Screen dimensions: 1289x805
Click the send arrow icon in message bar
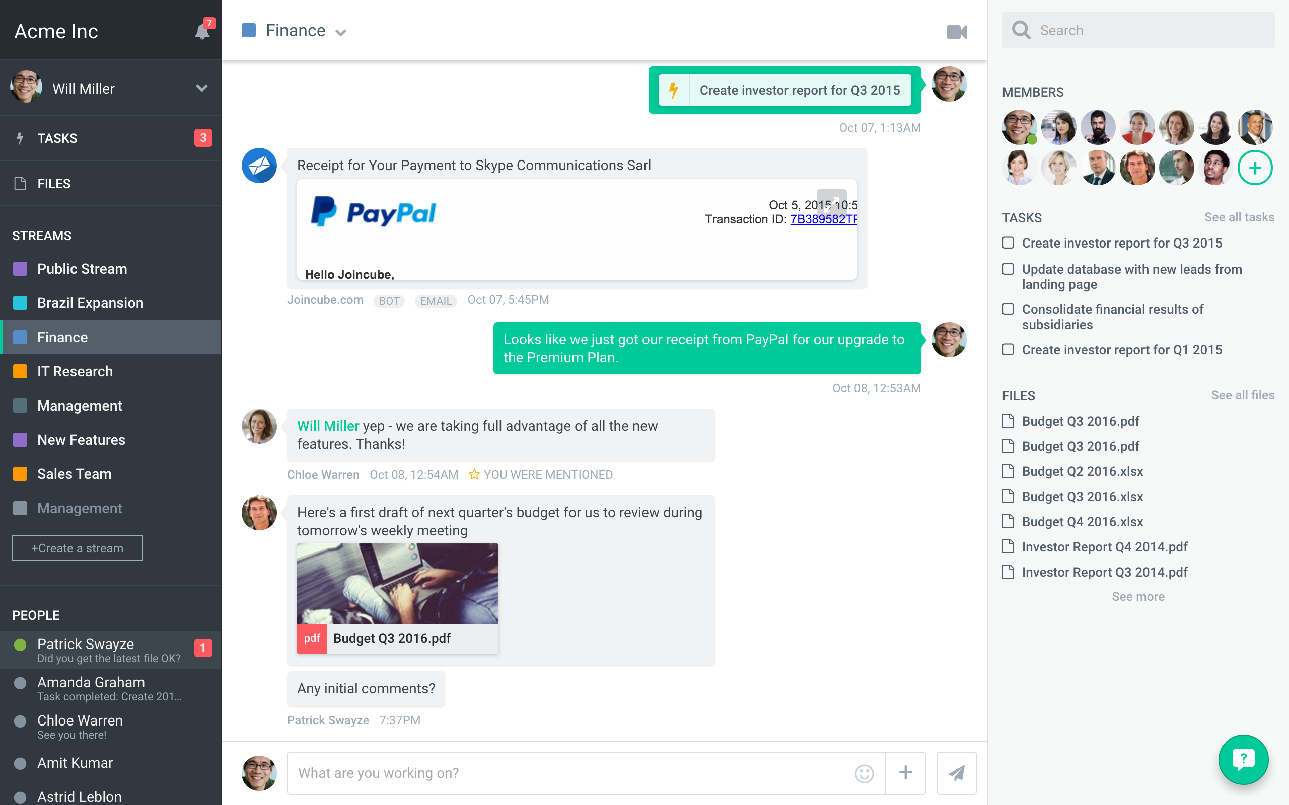pos(958,772)
